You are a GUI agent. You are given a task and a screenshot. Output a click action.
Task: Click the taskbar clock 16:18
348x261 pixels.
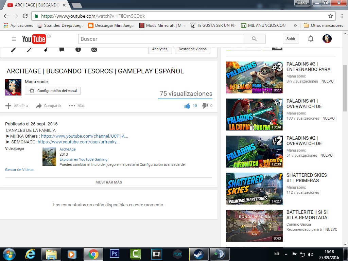coord(329,252)
